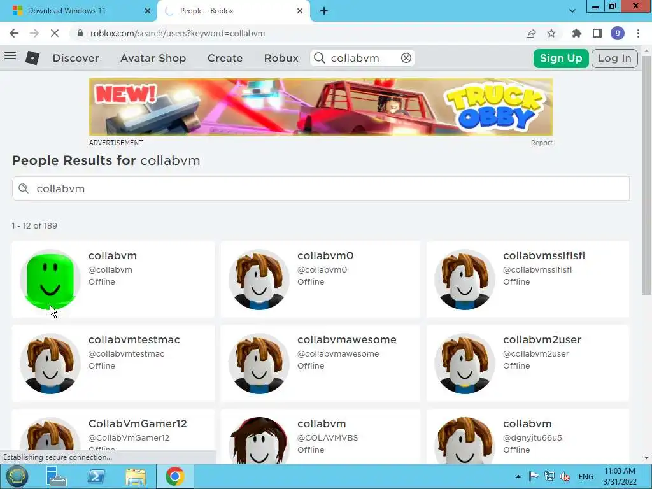Go to the Create section

(225, 58)
